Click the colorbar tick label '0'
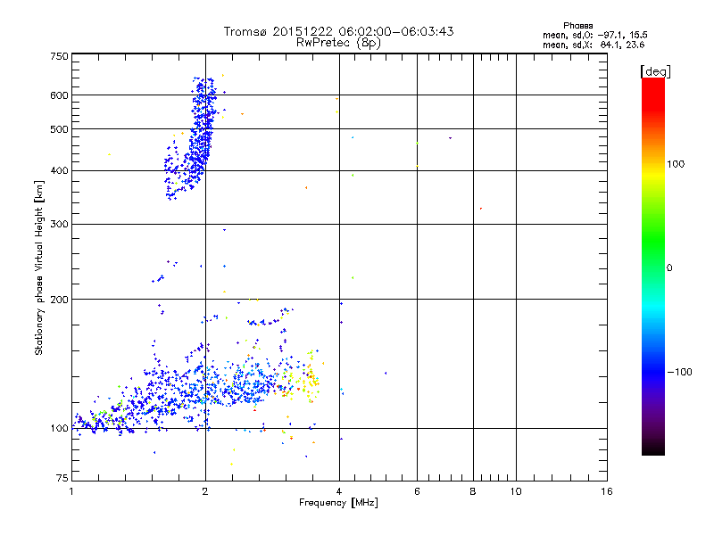This screenshot has width=714, height=535. click(669, 268)
